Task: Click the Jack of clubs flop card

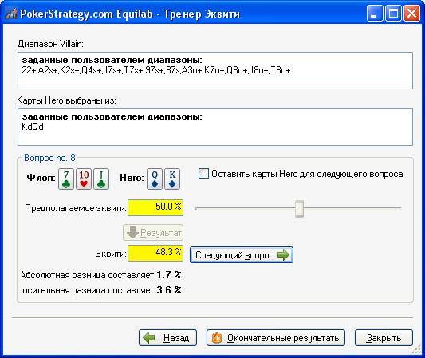Action: 101,179
